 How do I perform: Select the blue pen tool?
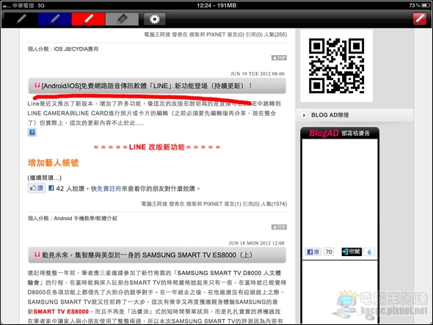point(55,19)
